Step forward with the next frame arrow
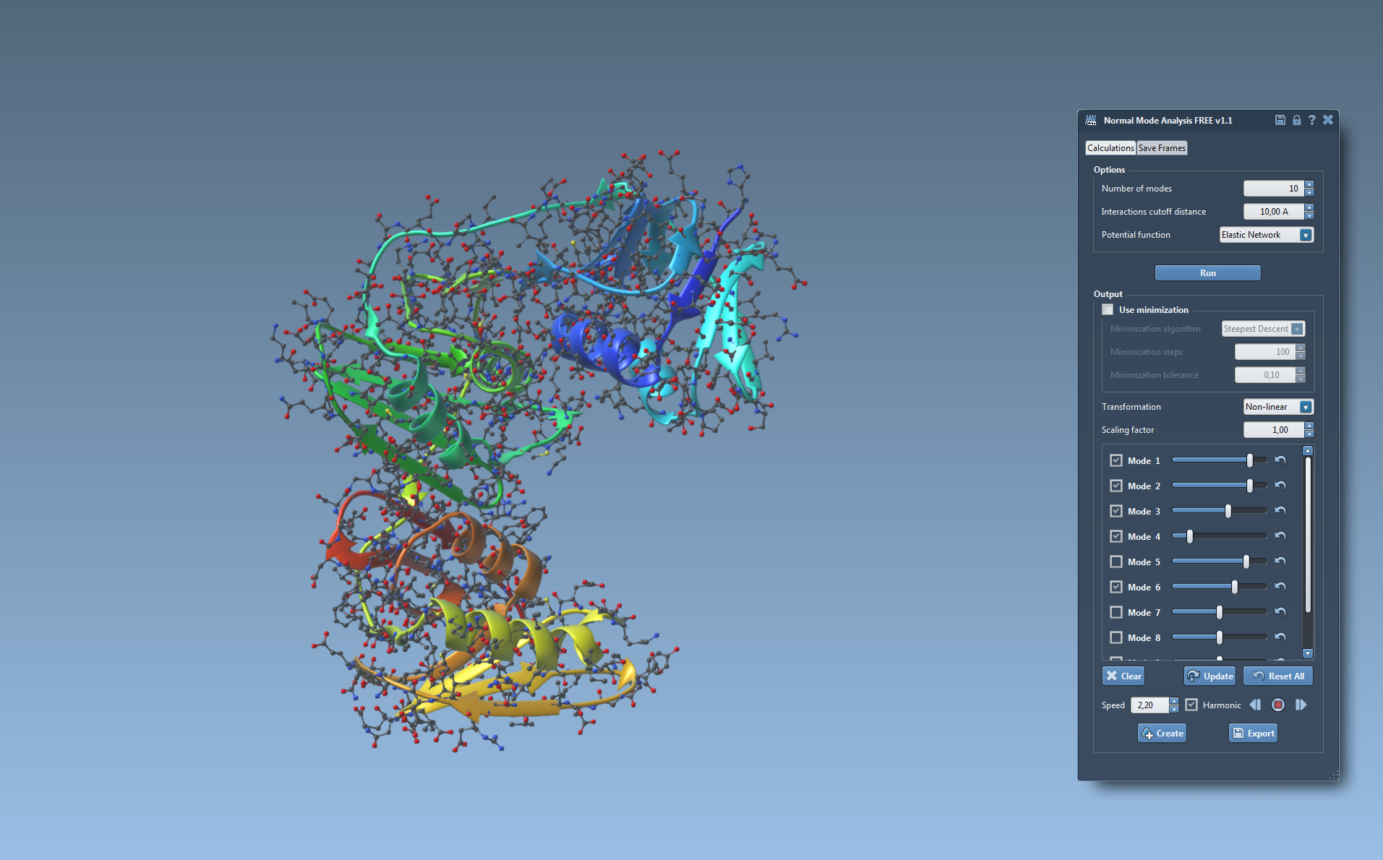The height and width of the screenshot is (860, 1383). click(x=1301, y=705)
